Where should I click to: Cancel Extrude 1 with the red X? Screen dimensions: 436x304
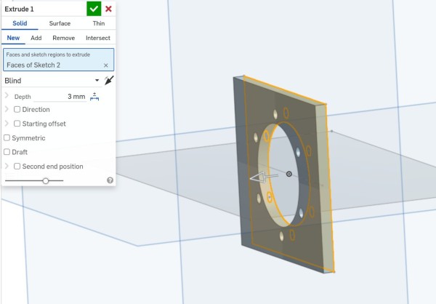[x=108, y=9]
